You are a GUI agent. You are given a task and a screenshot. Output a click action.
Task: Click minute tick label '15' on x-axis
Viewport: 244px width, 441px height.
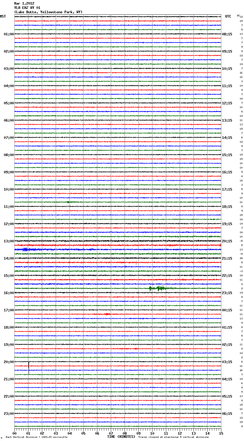[x=221, y=433]
